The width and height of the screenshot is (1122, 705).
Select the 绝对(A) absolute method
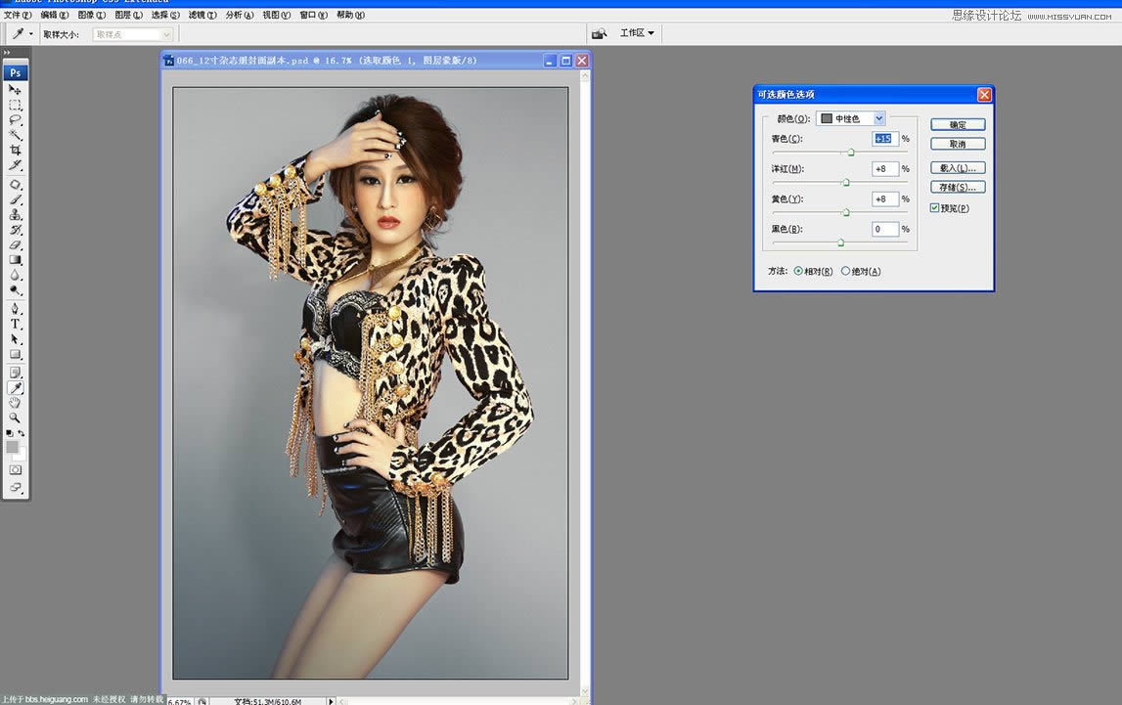click(x=845, y=271)
